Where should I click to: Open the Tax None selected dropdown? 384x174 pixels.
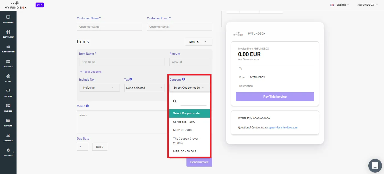(x=145, y=88)
